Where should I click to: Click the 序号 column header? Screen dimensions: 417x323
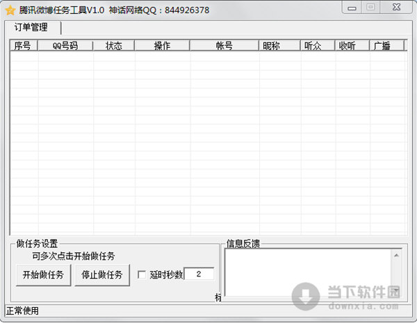22,46
